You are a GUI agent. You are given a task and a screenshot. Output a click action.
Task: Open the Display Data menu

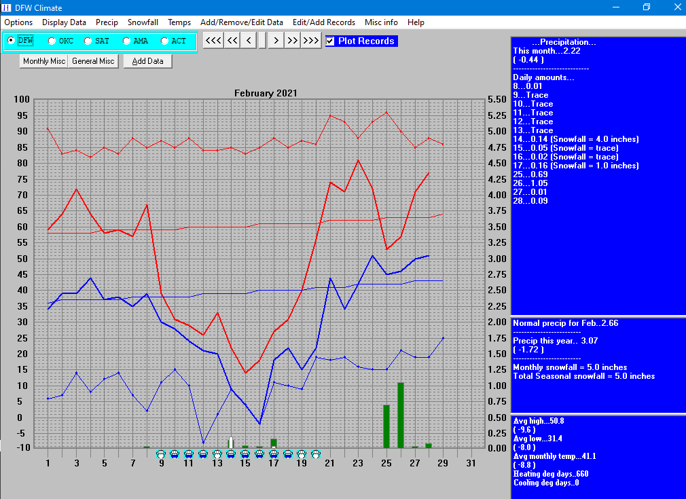pyautogui.click(x=64, y=22)
